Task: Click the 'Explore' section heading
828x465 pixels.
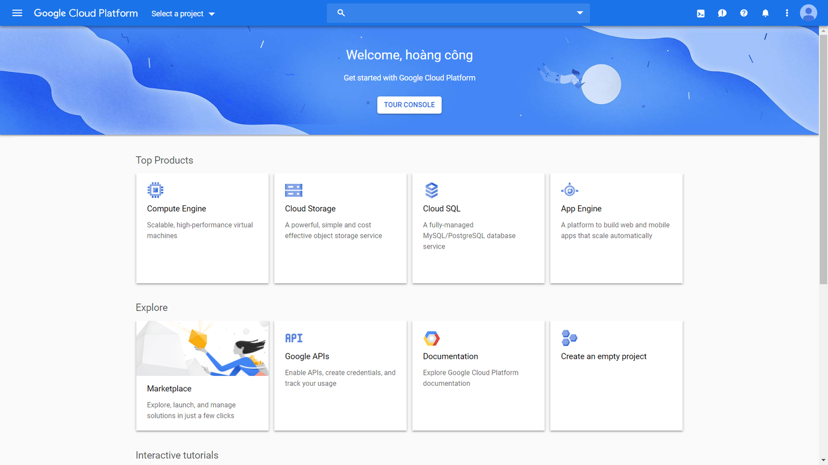Action: click(x=152, y=308)
